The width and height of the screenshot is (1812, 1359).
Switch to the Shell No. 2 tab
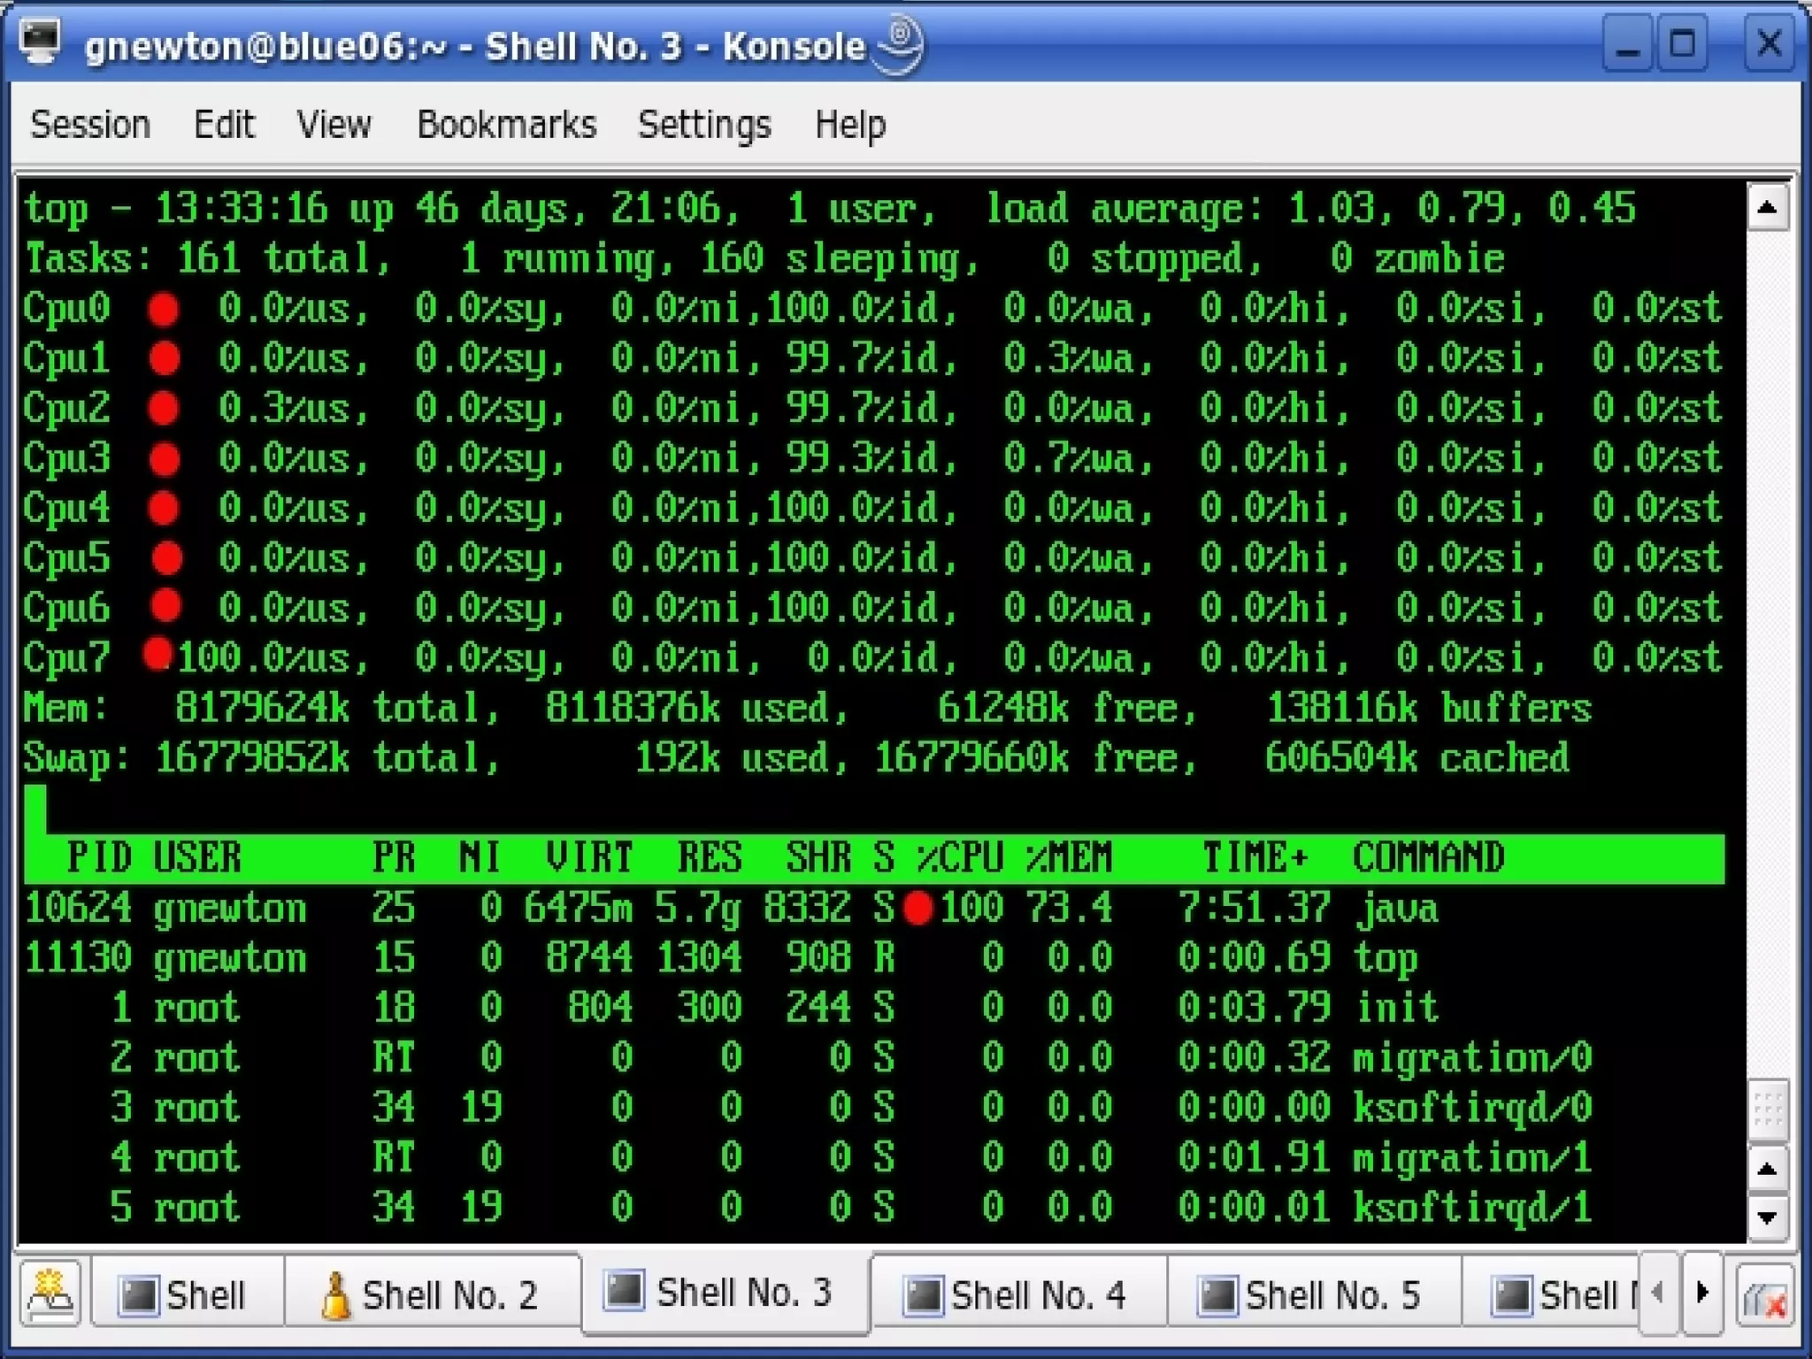pyautogui.click(x=432, y=1294)
